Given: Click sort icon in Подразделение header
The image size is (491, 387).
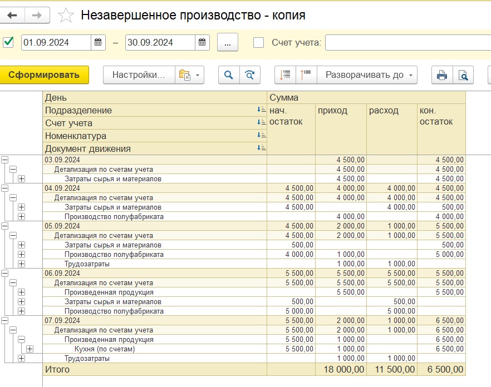Looking at the screenshot, I should point(261,110).
